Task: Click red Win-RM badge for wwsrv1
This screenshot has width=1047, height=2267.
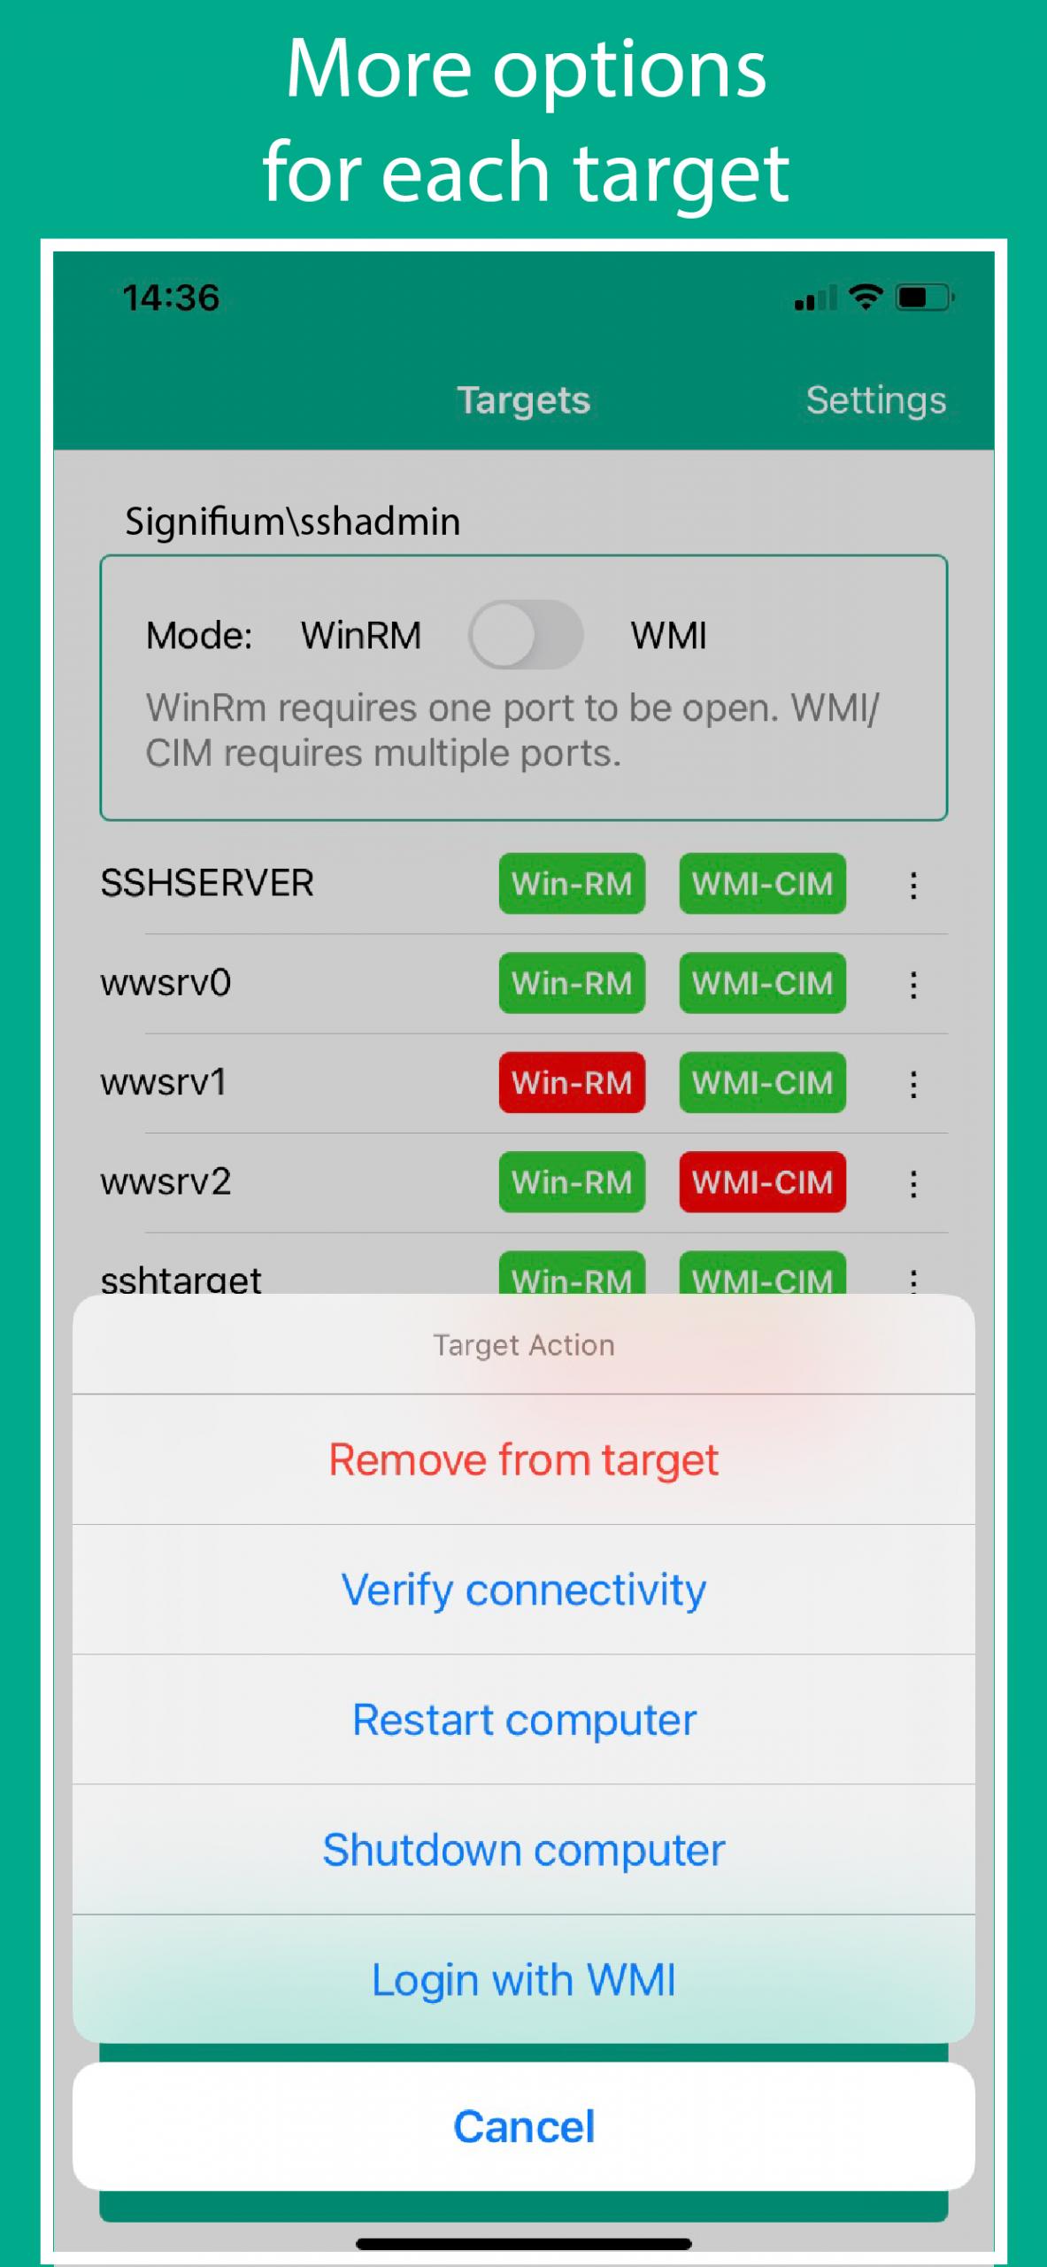Action: [572, 1083]
